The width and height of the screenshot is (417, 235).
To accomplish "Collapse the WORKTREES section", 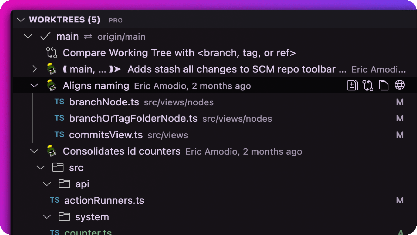I will tap(21, 20).
